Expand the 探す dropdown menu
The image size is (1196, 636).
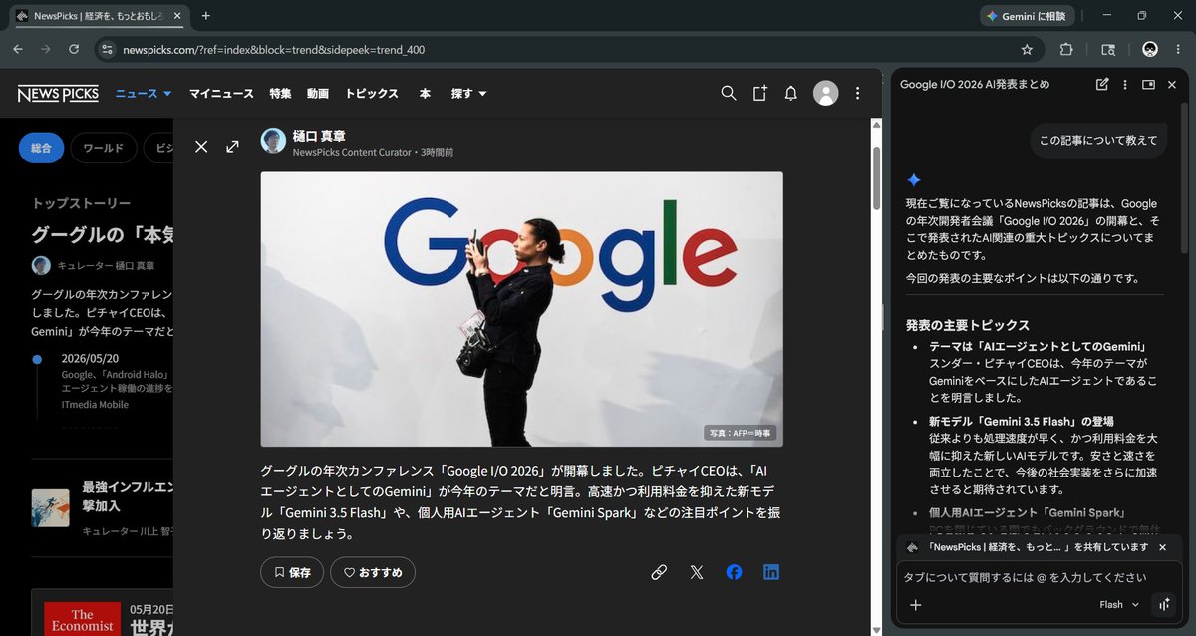468,94
